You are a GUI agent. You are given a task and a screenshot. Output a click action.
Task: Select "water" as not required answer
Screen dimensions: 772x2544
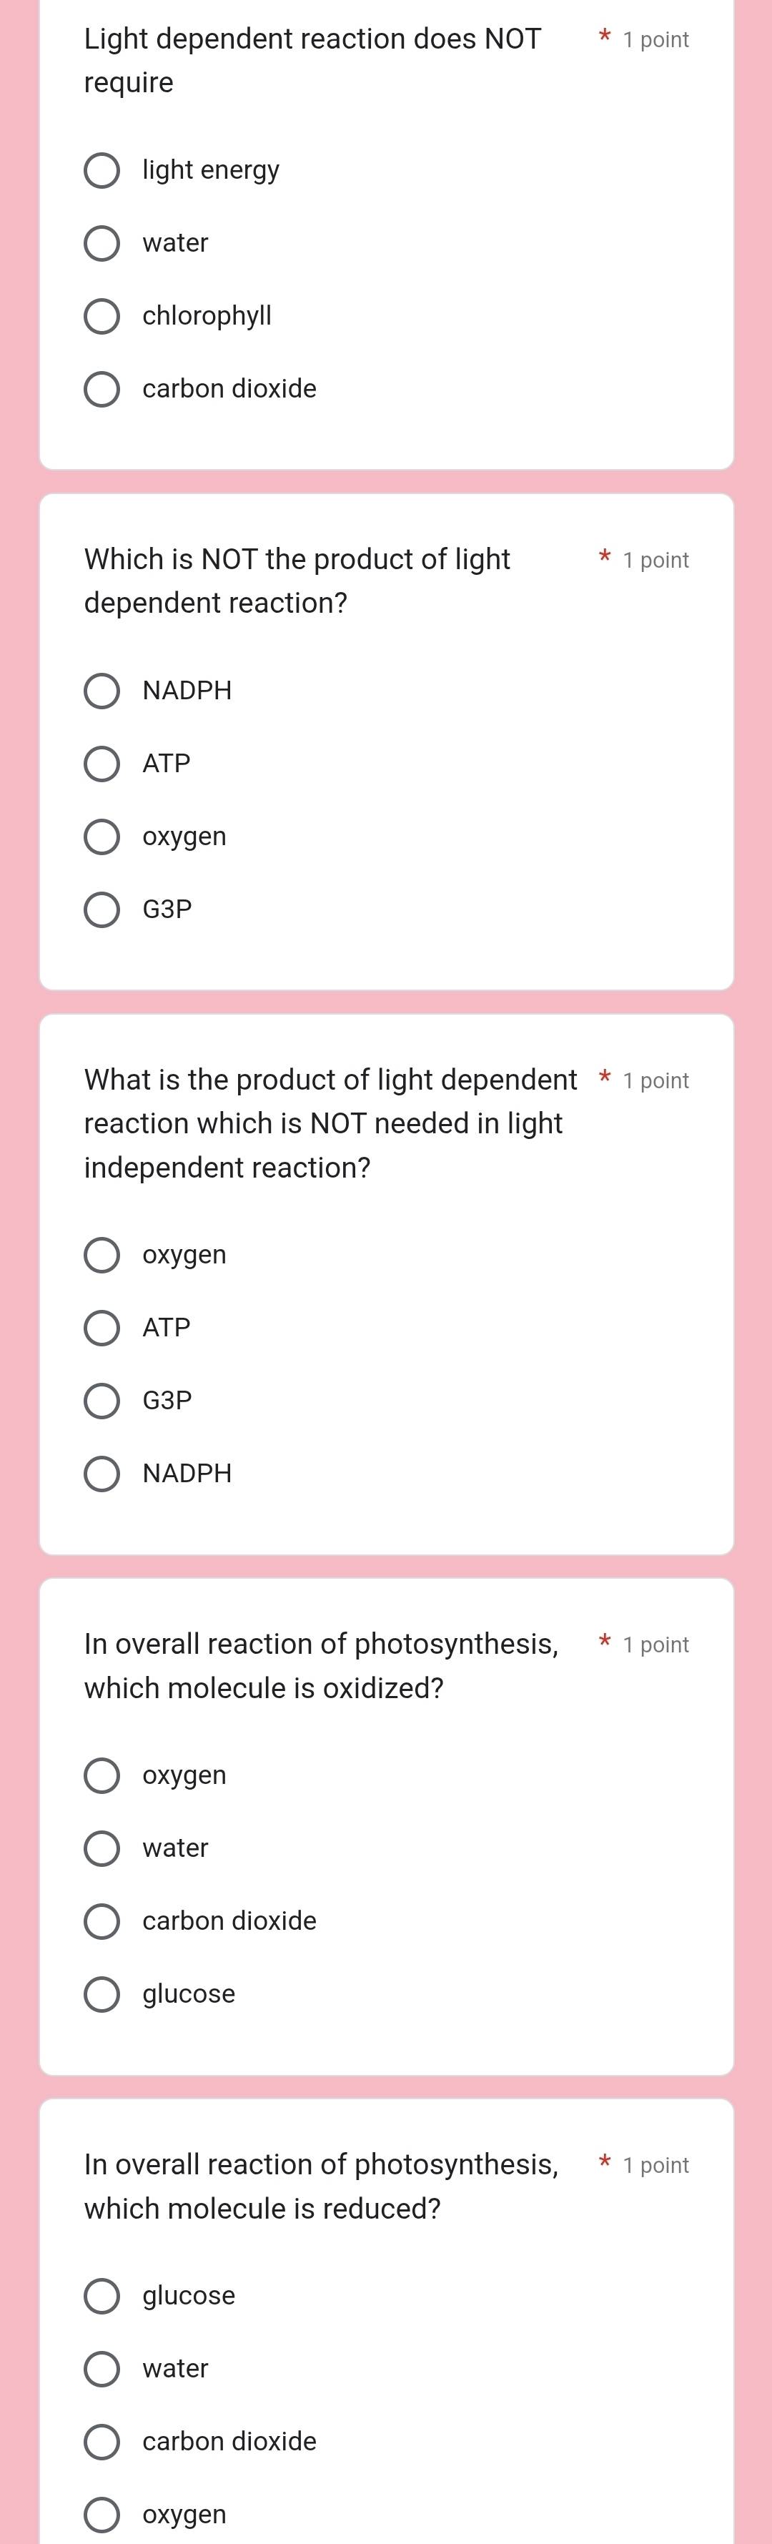click(x=102, y=243)
